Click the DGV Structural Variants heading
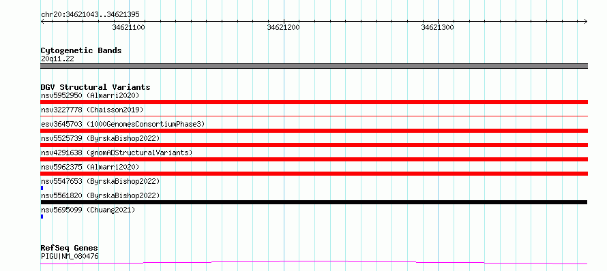The image size is (607, 271). point(95,87)
